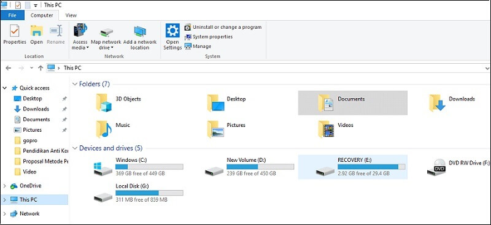Select Desktop in Quick access sidebar
The image size is (491, 225).
coord(33,99)
